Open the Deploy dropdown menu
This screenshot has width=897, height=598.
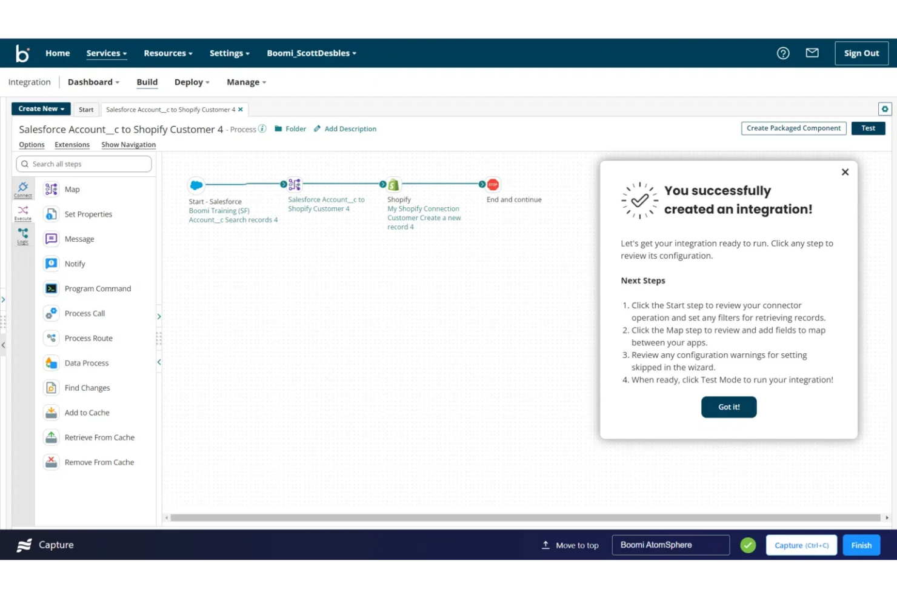(192, 82)
